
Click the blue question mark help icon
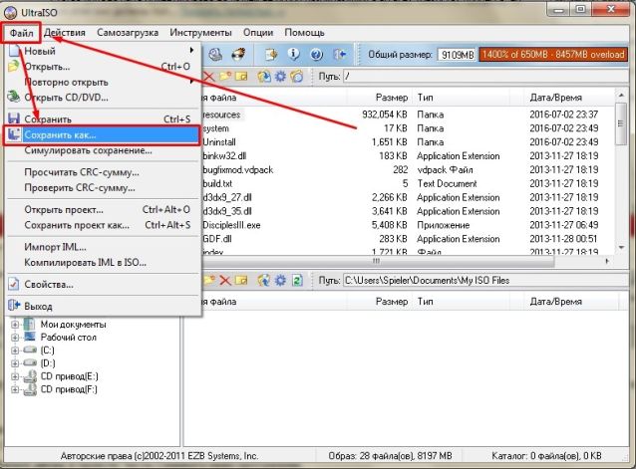pyautogui.click(x=316, y=54)
